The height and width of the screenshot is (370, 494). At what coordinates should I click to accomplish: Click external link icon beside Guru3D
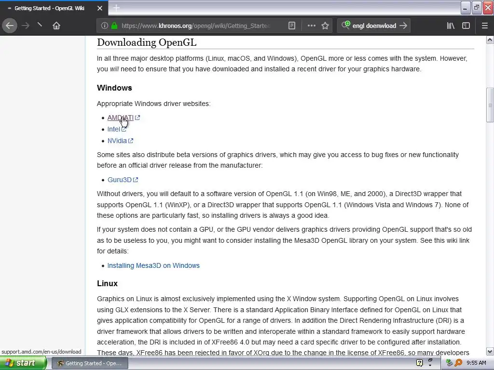tap(136, 180)
